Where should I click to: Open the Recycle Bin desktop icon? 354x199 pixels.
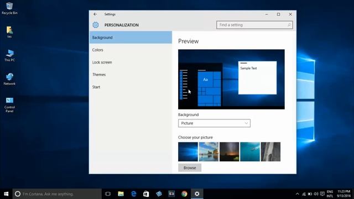click(9, 8)
